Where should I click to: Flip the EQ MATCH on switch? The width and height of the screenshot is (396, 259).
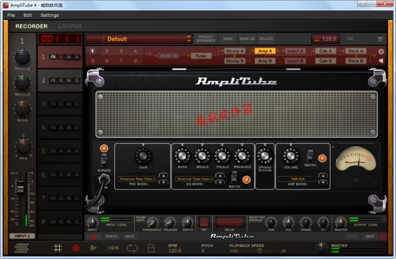(234, 179)
